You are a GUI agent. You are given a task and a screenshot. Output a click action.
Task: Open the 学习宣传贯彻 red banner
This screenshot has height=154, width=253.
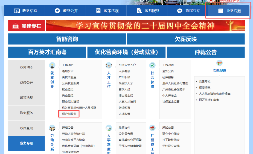[x=145, y=26]
